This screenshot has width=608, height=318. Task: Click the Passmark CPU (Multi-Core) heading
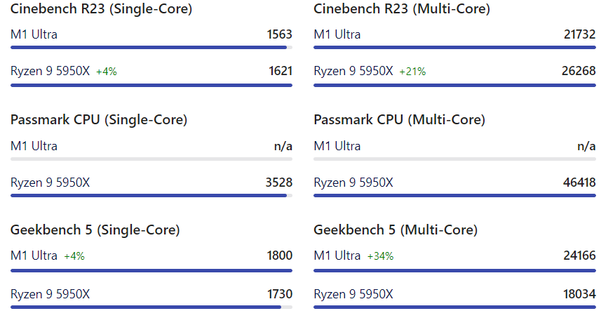[x=399, y=120]
